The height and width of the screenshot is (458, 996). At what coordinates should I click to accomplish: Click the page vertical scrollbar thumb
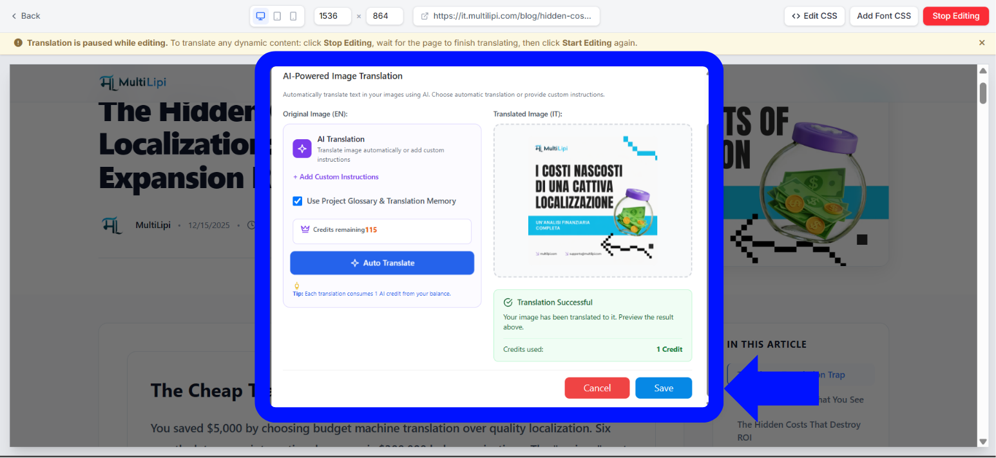[983, 93]
